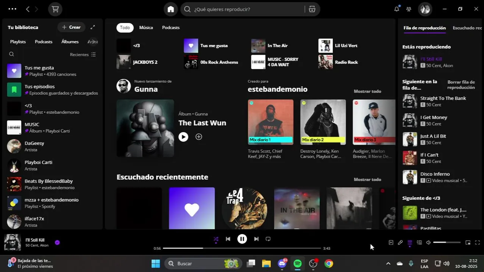The image size is (484, 272).
Task: Open the Friend Activity icon
Action: click(409, 9)
